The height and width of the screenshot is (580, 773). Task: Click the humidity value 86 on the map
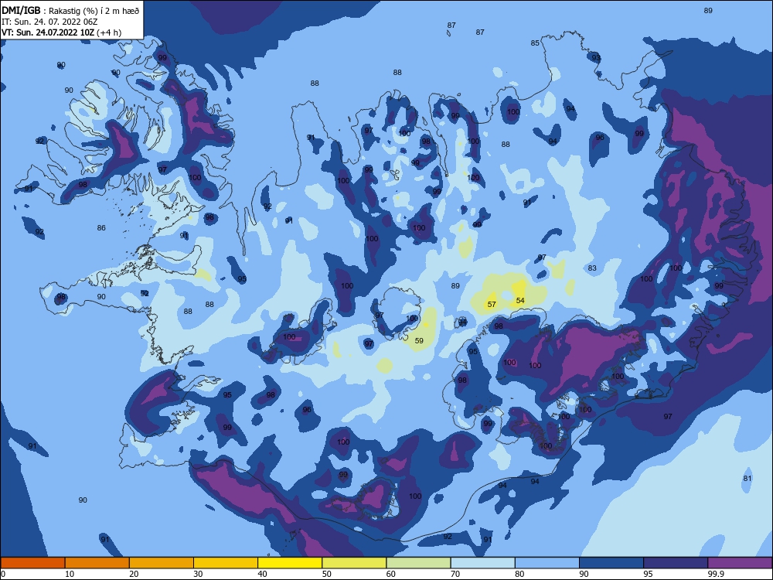[101, 228]
